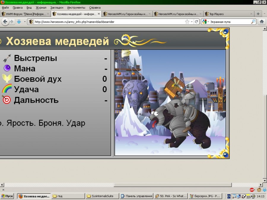Screen dimensions: 267x200
Task: Select the Top Players tab
Action: (225, 14)
